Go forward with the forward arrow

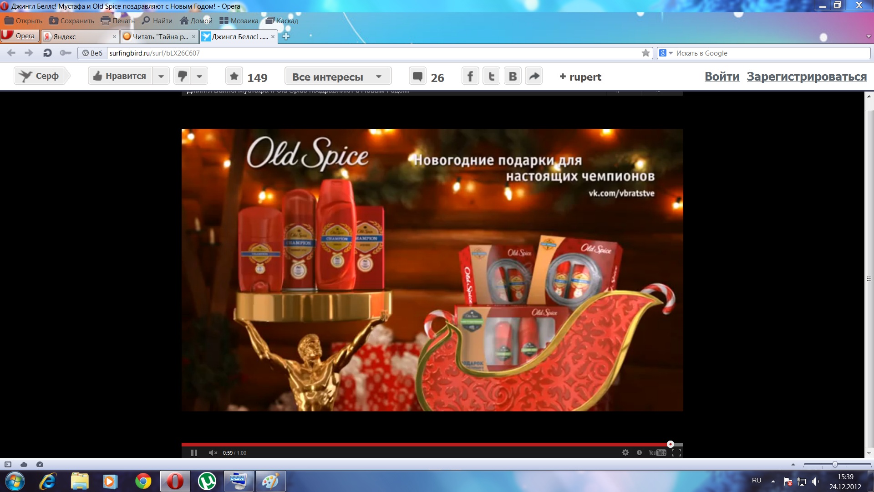click(29, 53)
